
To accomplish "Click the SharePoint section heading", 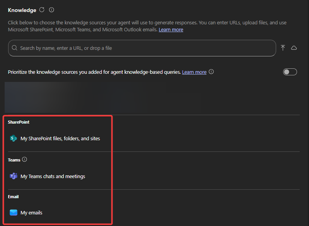I will (19, 122).
